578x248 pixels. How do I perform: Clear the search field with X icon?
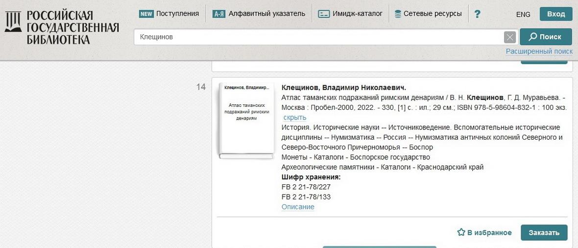(x=510, y=37)
